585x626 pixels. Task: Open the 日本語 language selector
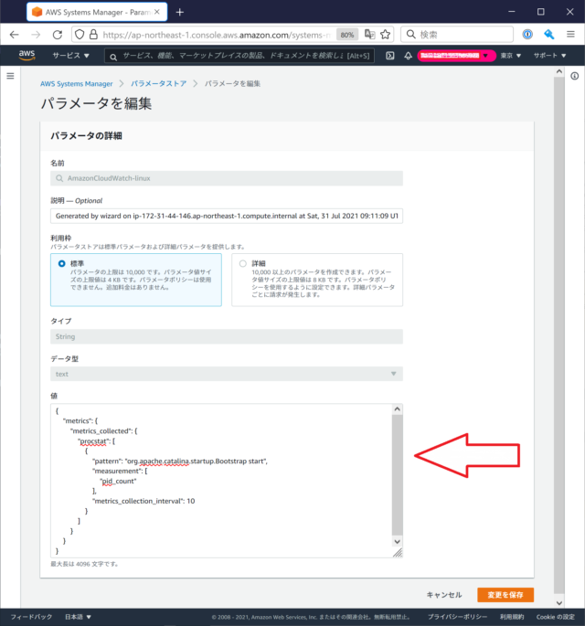78,617
